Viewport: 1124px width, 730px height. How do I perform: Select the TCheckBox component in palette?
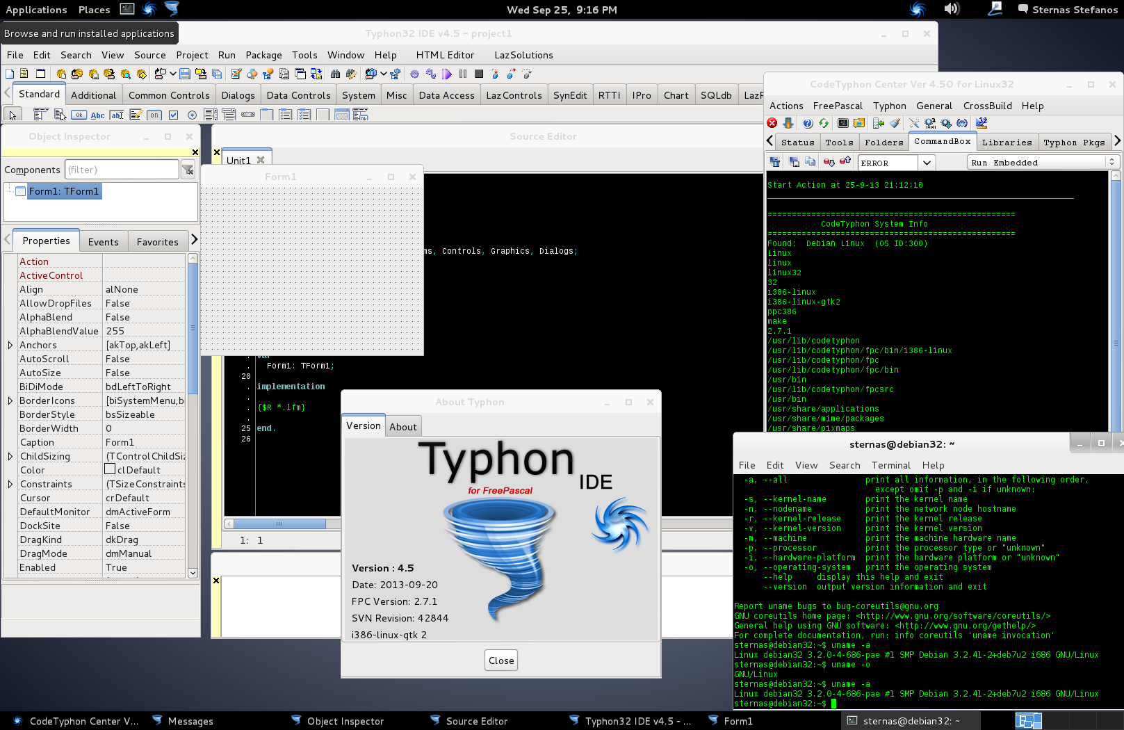[x=174, y=115]
